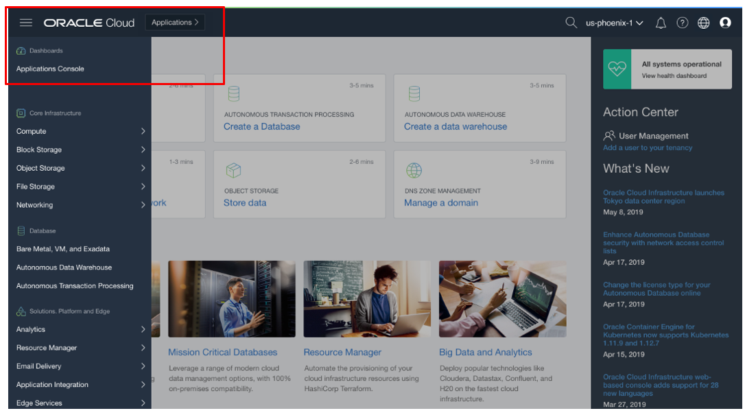Click the Store data link
745x413 pixels.
tap(245, 203)
